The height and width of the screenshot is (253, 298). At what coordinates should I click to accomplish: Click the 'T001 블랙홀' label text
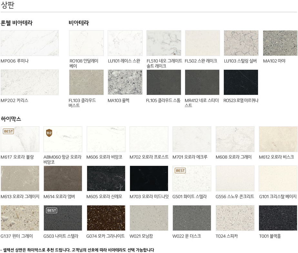click(x=270, y=236)
